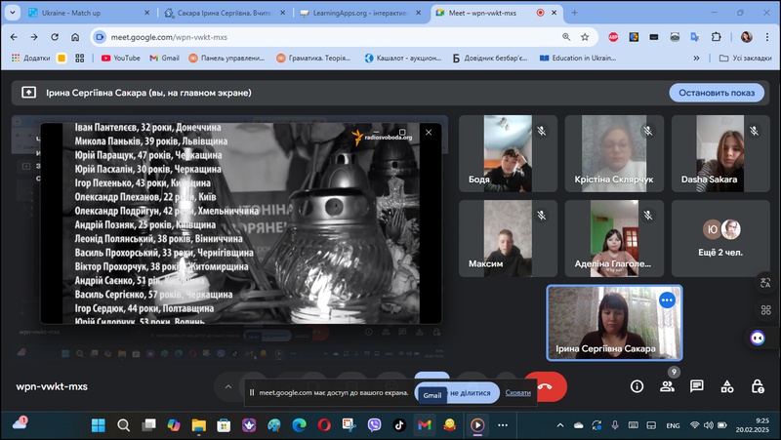
Task: Open the meeting details info icon
Action: pyautogui.click(x=637, y=386)
